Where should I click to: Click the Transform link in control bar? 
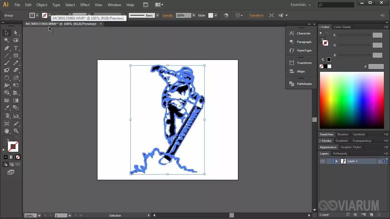point(256,15)
